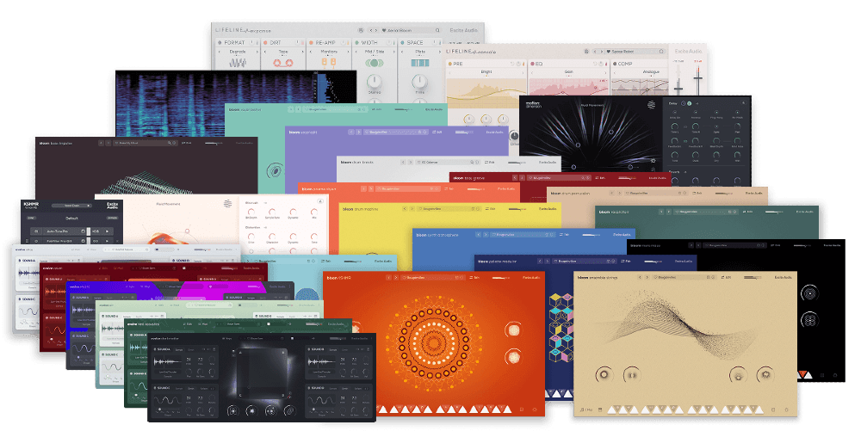Screen dimensions: 861x431
Task: Toggle FORMAT module power in Lifeline Expanse
Action: point(220,42)
